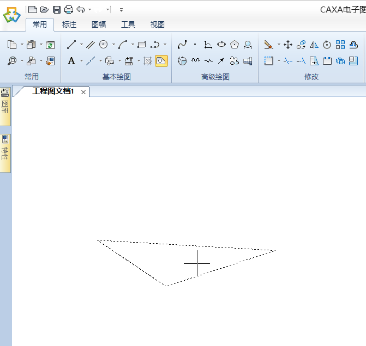Select the Rotate tool
The width and height of the screenshot is (366, 346).
click(x=327, y=45)
